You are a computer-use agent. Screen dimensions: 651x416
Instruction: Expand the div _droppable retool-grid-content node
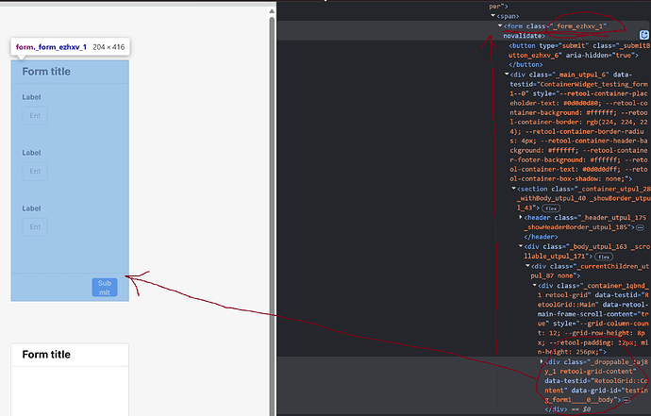coord(542,361)
